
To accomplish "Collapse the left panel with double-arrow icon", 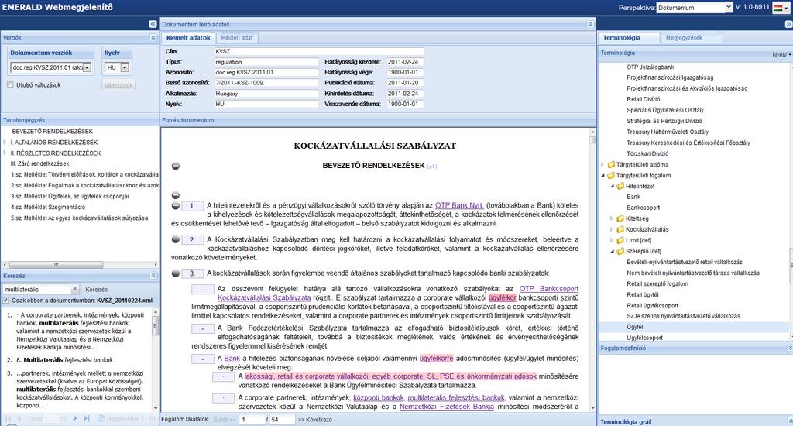I will [x=153, y=24].
